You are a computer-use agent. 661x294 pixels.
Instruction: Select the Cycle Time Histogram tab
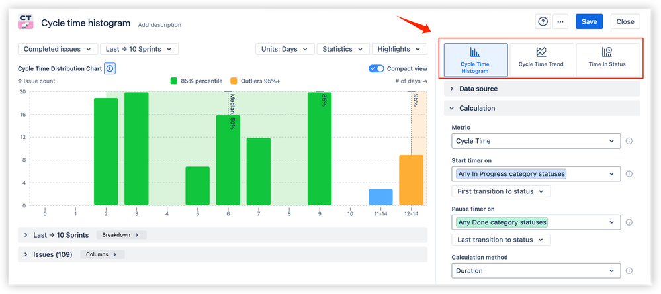tap(476, 60)
